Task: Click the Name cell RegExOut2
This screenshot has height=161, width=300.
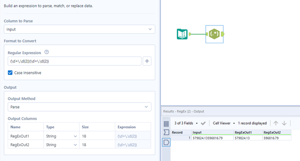Action: (x=26, y=145)
